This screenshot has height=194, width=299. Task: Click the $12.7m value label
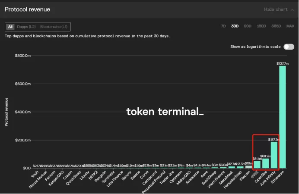tap(232, 164)
